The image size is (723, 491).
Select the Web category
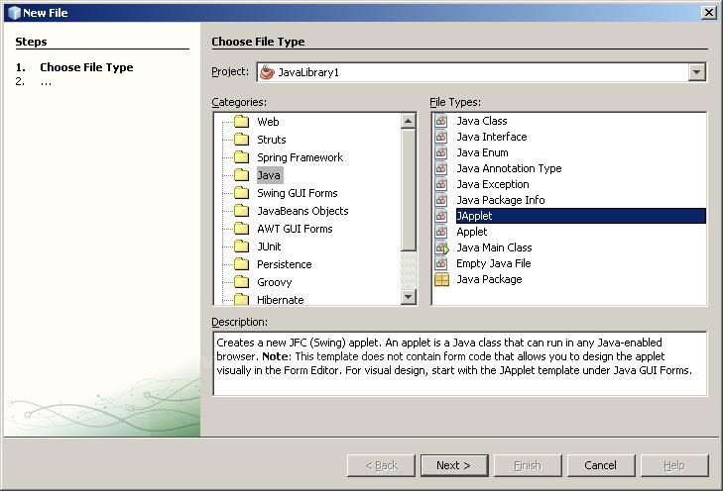(268, 122)
